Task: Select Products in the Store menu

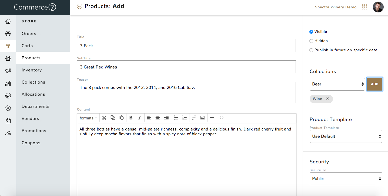Action: [x=43, y=58]
